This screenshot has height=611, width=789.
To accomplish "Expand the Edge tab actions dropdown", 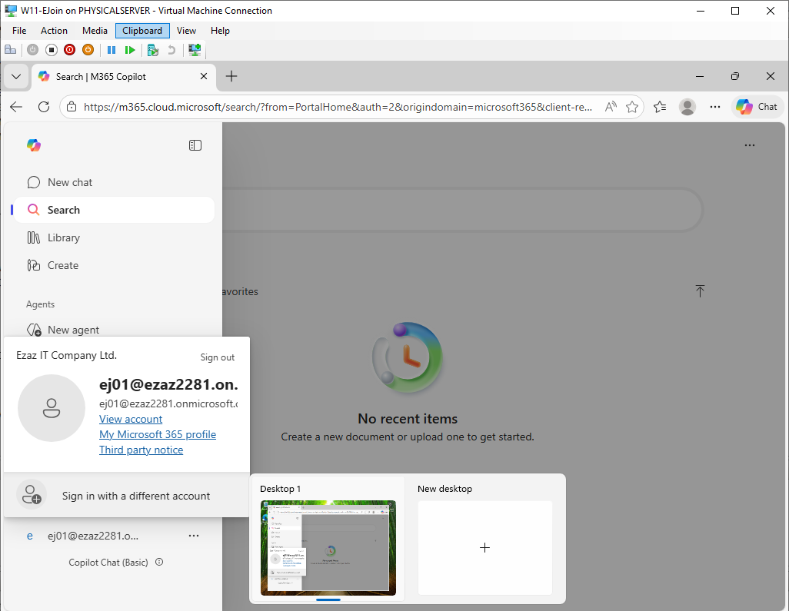I will pos(16,76).
